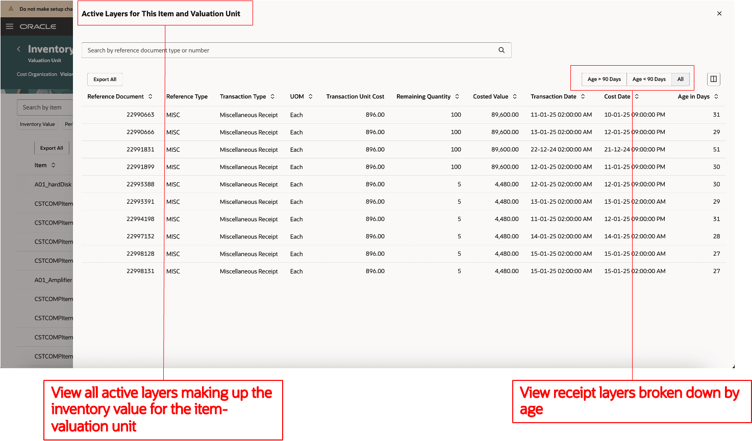Click Export All in the dialog
The width and height of the screenshot is (752, 441).
coord(105,79)
